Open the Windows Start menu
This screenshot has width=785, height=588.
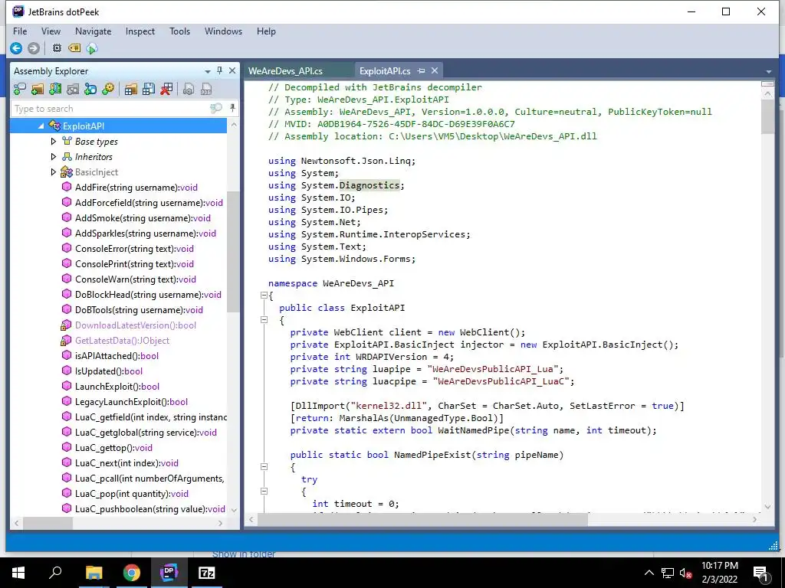[18, 573]
